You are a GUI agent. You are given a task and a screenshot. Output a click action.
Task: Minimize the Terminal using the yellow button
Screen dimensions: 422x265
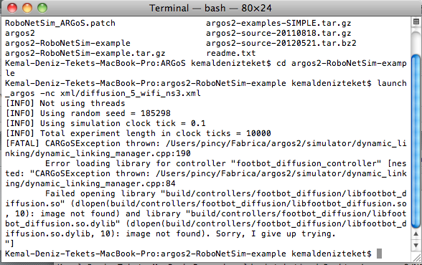27,8
